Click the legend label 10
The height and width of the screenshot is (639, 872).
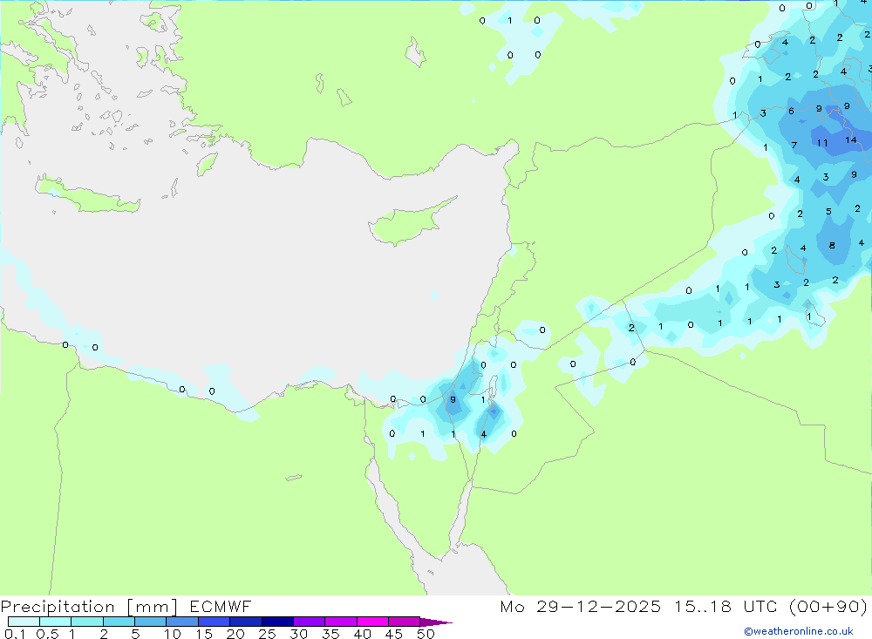click(173, 634)
